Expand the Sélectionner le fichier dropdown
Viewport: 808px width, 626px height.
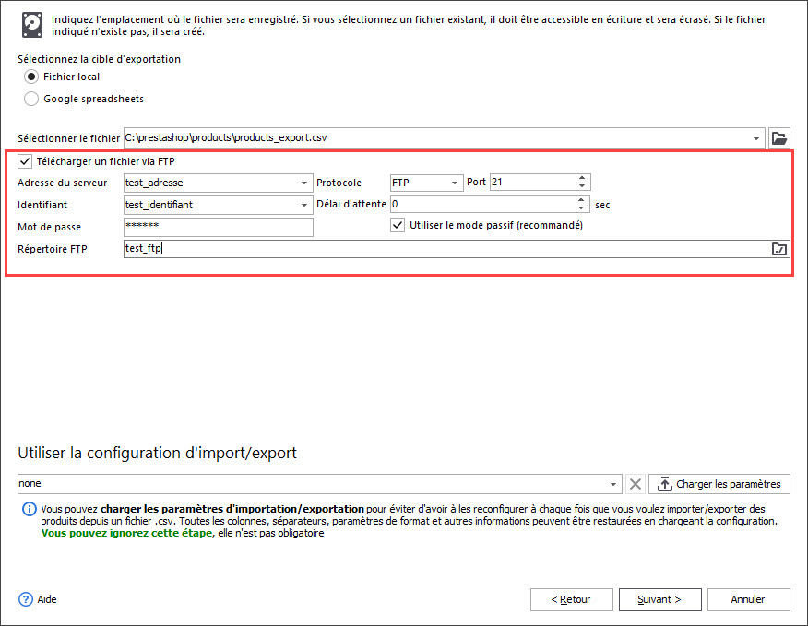pos(757,138)
